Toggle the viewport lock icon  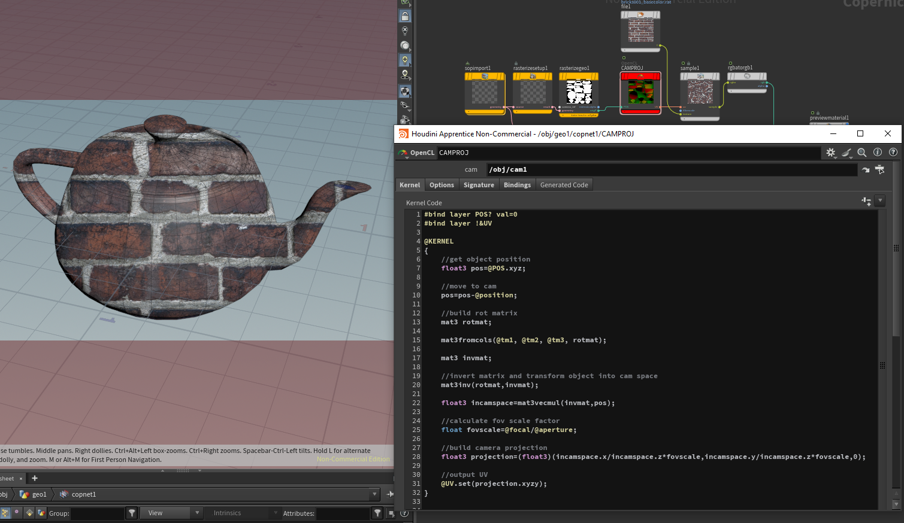[x=405, y=16]
